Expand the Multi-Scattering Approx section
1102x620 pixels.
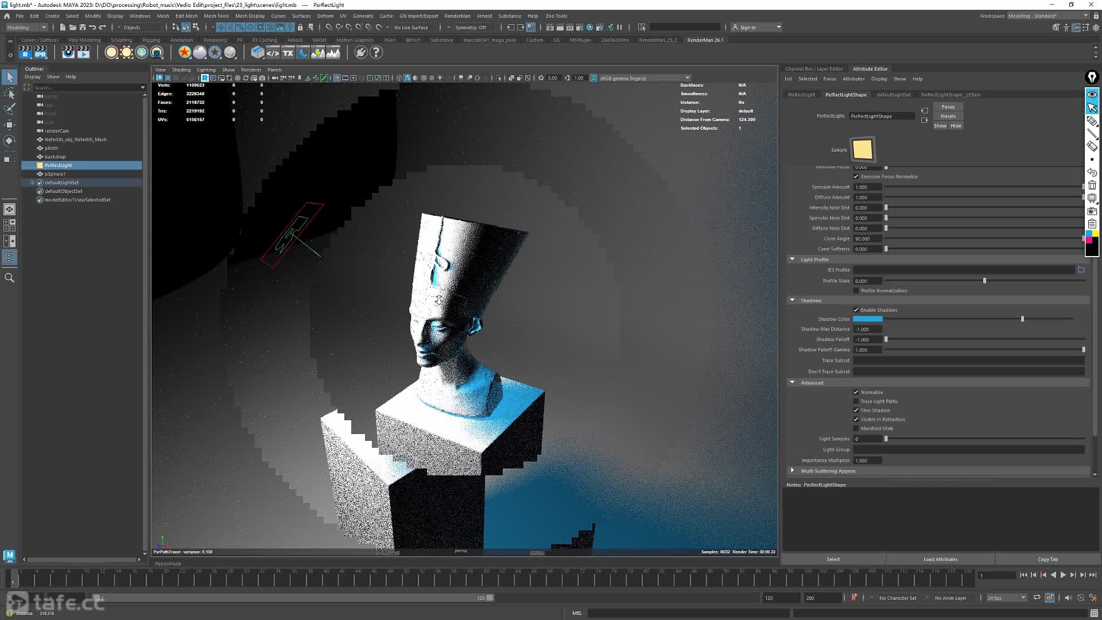(x=793, y=471)
